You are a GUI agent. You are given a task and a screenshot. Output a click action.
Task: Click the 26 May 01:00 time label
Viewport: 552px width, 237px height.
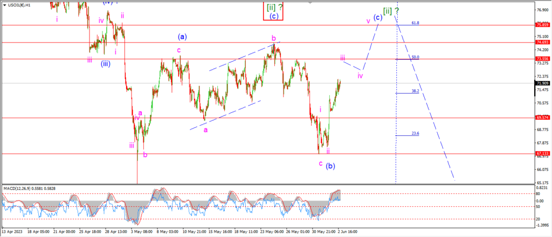pos(298,232)
